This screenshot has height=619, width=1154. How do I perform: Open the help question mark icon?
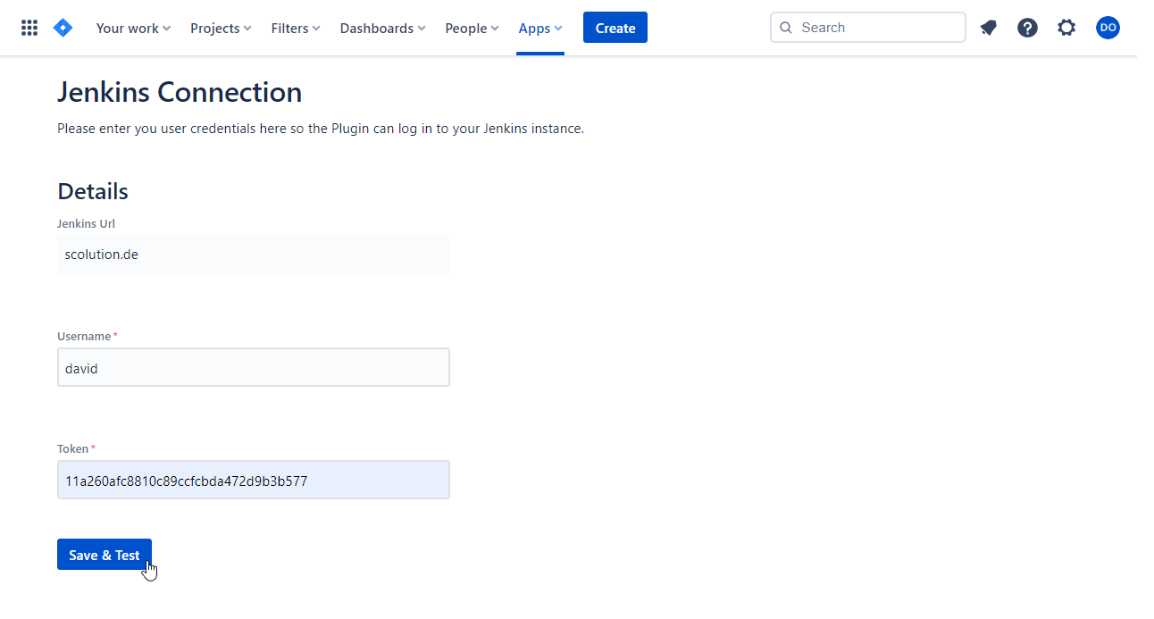click(1027, 28)
